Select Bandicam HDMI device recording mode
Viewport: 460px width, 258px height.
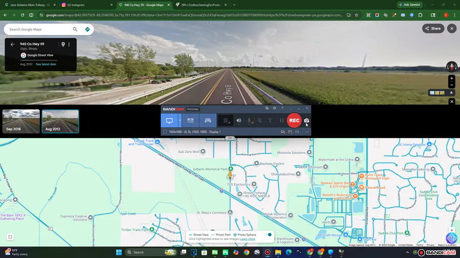[191, 120]
